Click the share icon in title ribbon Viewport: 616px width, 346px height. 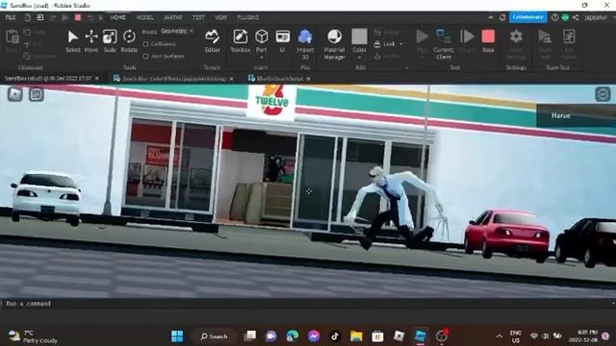pos(576,17)
